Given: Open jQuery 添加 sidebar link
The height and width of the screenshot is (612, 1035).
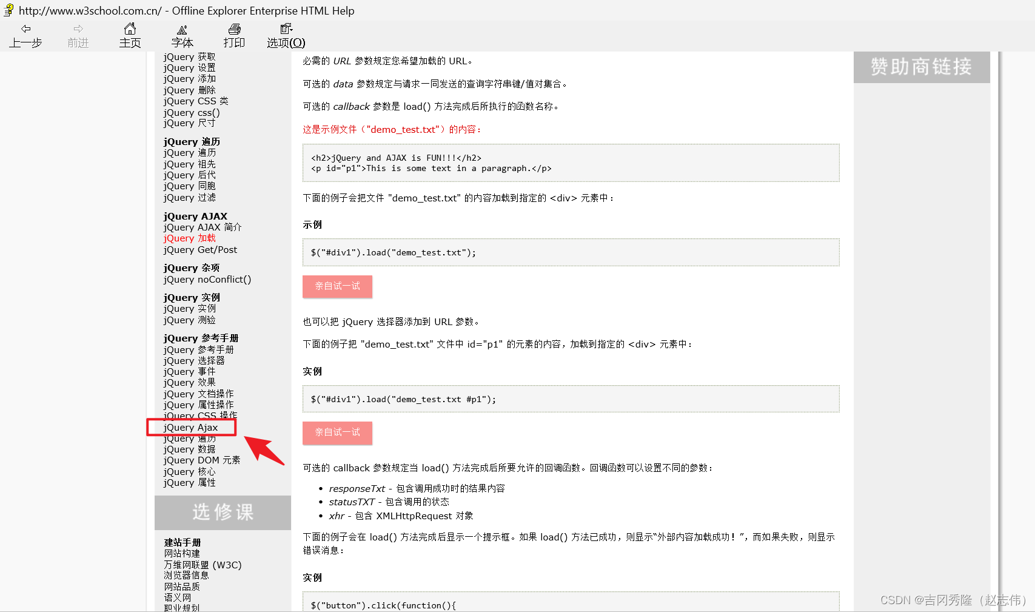Looking at the screenshot, I should click(189, 79).
